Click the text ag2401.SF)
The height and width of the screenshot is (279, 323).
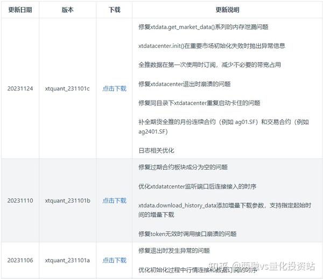pyautogui.click(x=153, y=131)
